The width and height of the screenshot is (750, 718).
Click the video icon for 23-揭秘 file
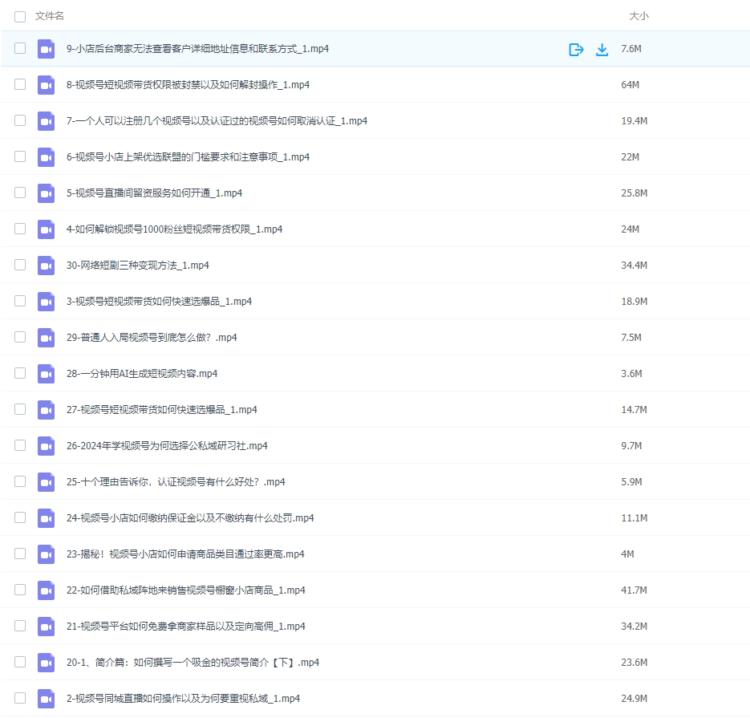[x=46, y=554]
